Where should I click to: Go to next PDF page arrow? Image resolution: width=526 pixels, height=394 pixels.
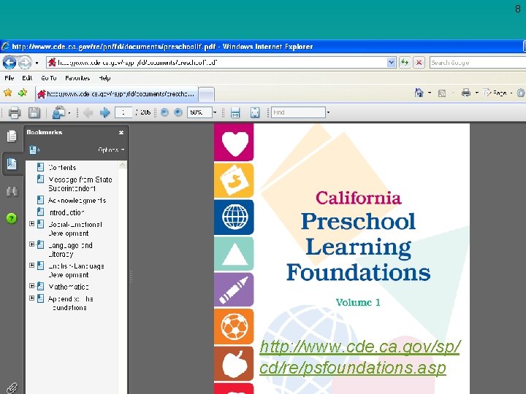[105, 112]
